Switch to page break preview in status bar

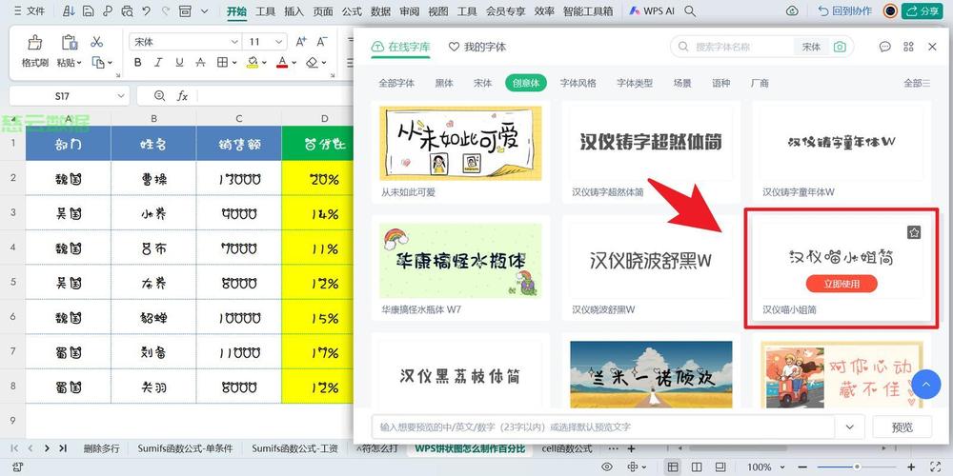pos(697,466)
